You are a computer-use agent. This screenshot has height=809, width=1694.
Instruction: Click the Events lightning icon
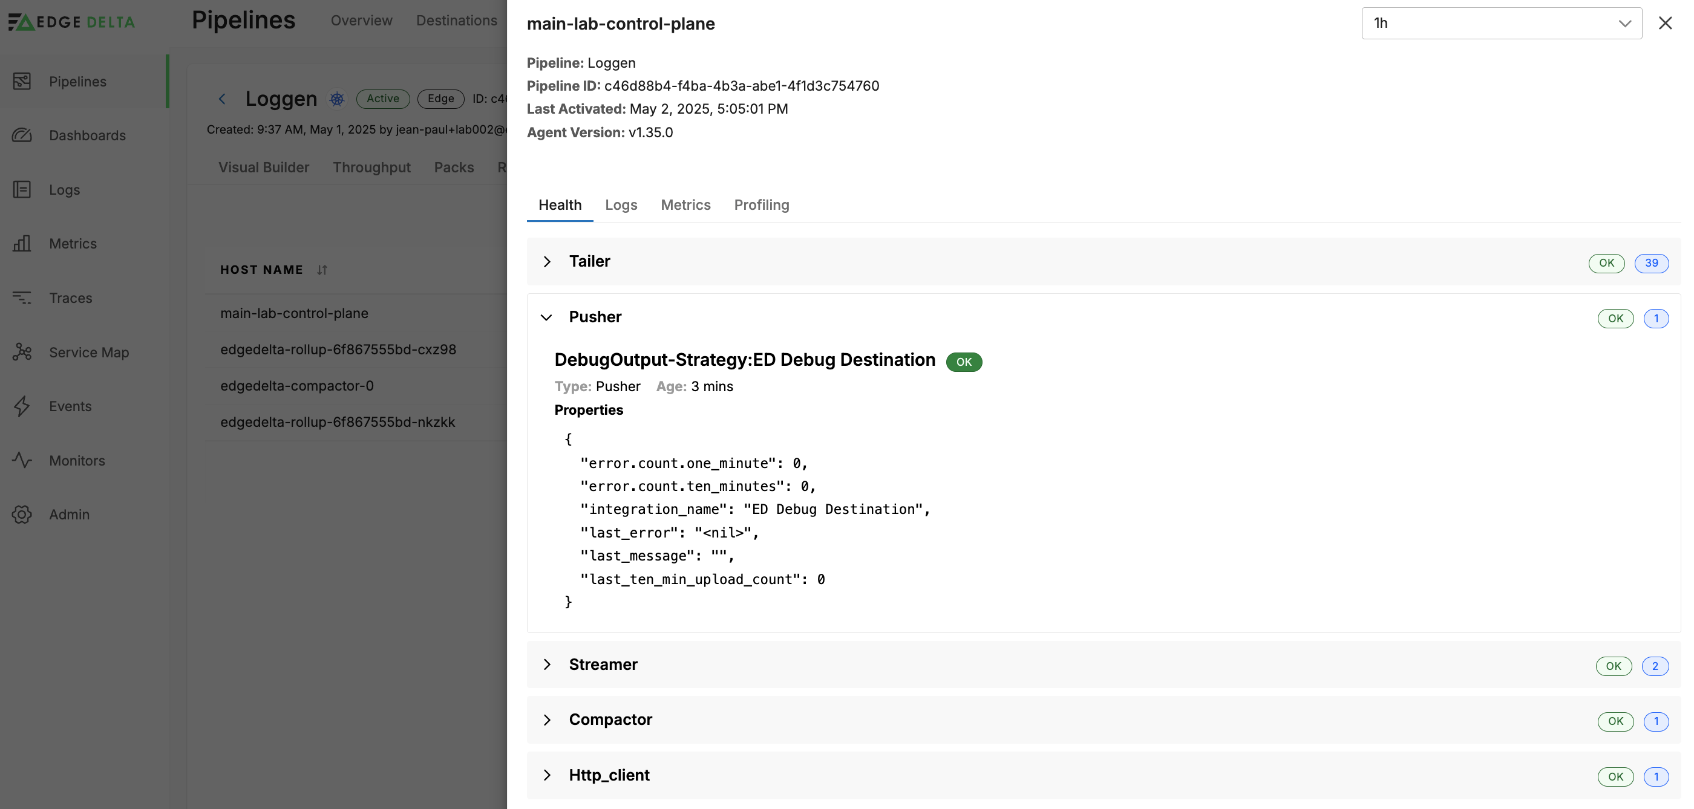coord(22,406)
